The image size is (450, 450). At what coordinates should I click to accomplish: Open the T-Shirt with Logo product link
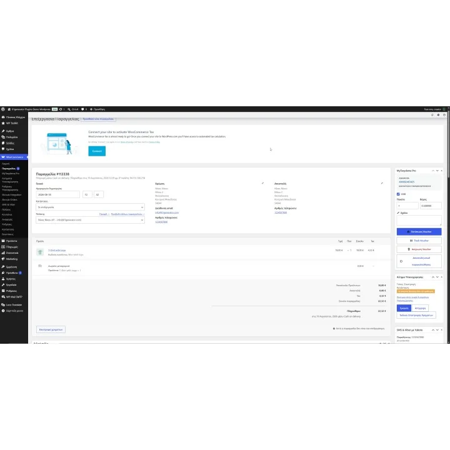57,250
